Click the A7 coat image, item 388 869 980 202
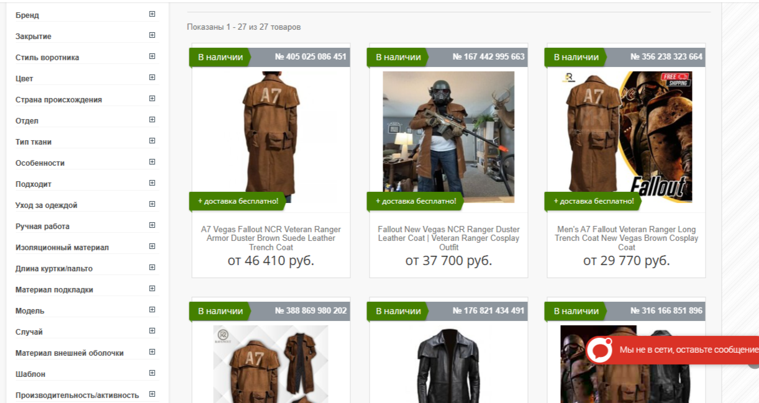 (271, 364)
